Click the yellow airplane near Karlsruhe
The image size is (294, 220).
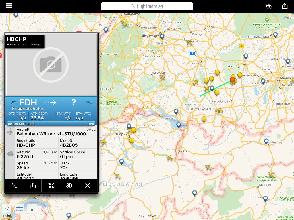125,23
